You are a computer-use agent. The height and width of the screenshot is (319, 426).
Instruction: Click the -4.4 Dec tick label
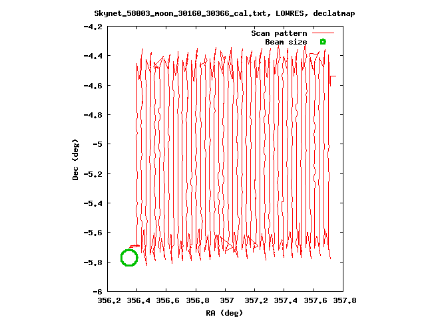[93, 56]
